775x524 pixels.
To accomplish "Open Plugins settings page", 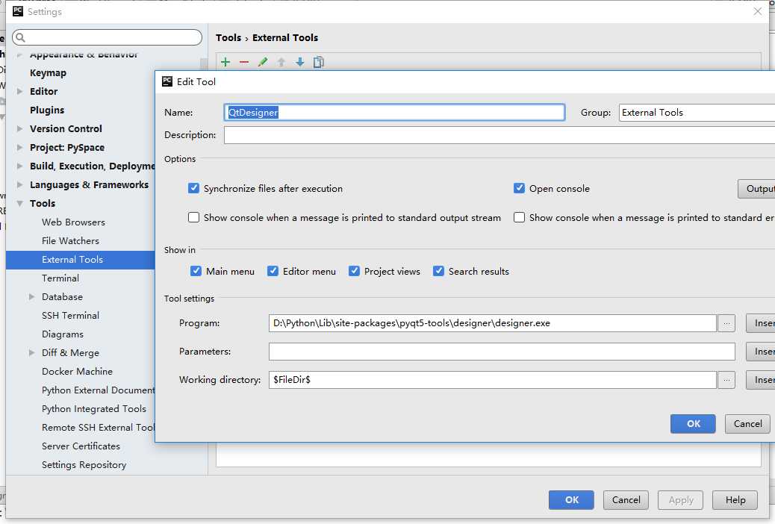I will [x=47, y=110].
